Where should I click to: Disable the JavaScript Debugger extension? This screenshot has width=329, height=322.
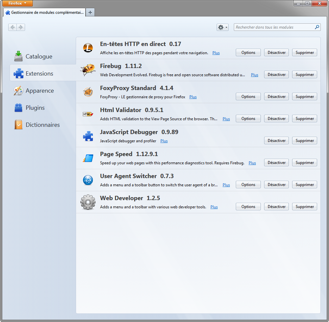(x=276, y=141)
